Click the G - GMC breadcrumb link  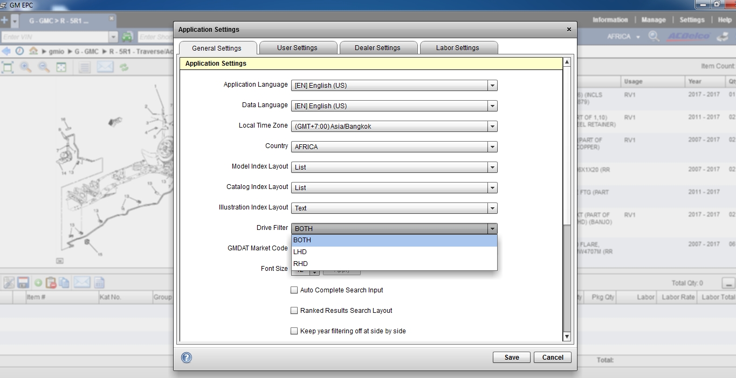[86, 52]
